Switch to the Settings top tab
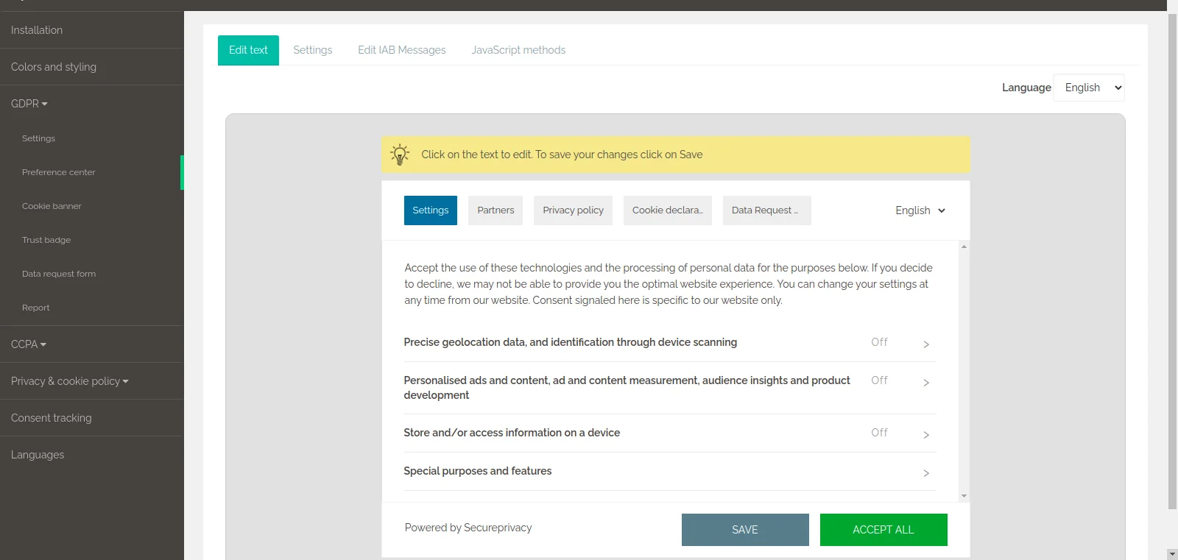Viewport: 1178px width, 560px height. (x=313, y=50)
